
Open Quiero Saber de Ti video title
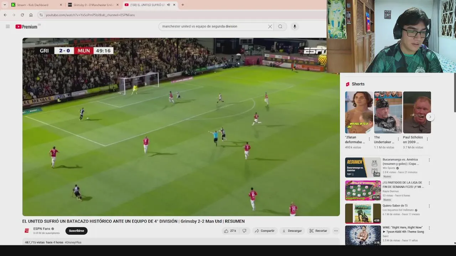point(395,206)
